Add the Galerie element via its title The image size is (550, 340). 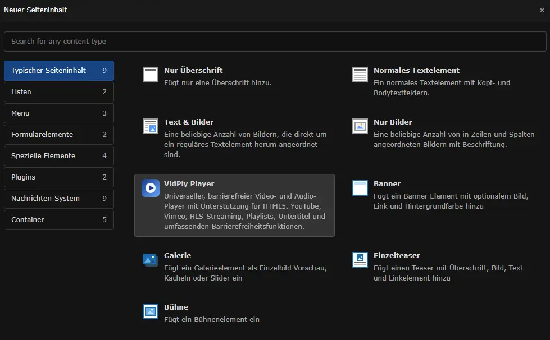(x=178, y=256)
